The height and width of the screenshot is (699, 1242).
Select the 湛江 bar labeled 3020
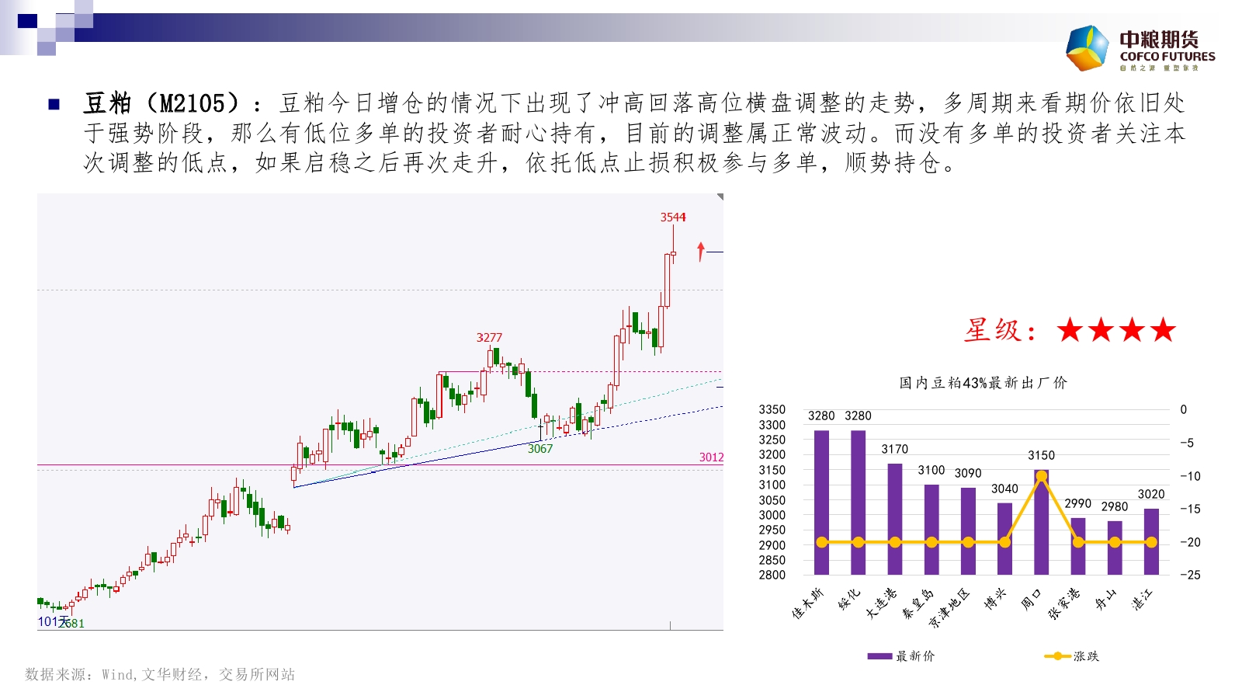coord(1151,541)
